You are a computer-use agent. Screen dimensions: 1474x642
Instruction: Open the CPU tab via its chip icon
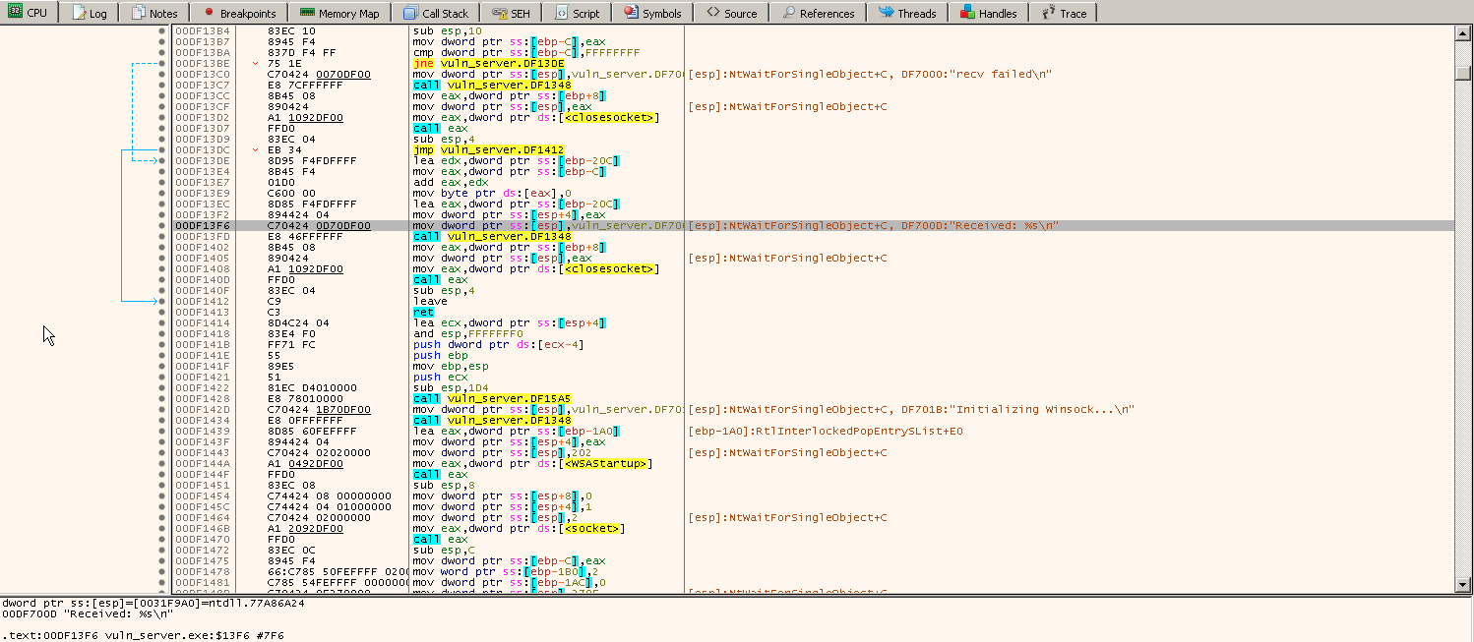pos(15,13)
